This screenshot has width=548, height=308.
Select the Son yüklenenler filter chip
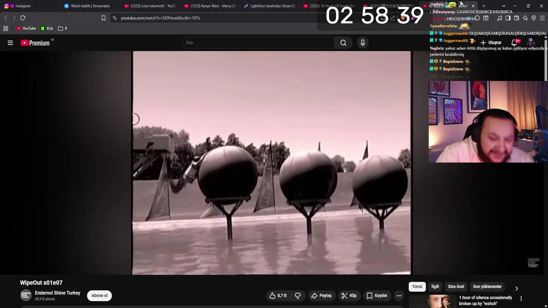tap(487, 287)
